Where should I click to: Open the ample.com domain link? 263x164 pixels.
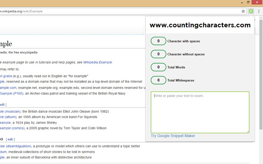(8, 88)
